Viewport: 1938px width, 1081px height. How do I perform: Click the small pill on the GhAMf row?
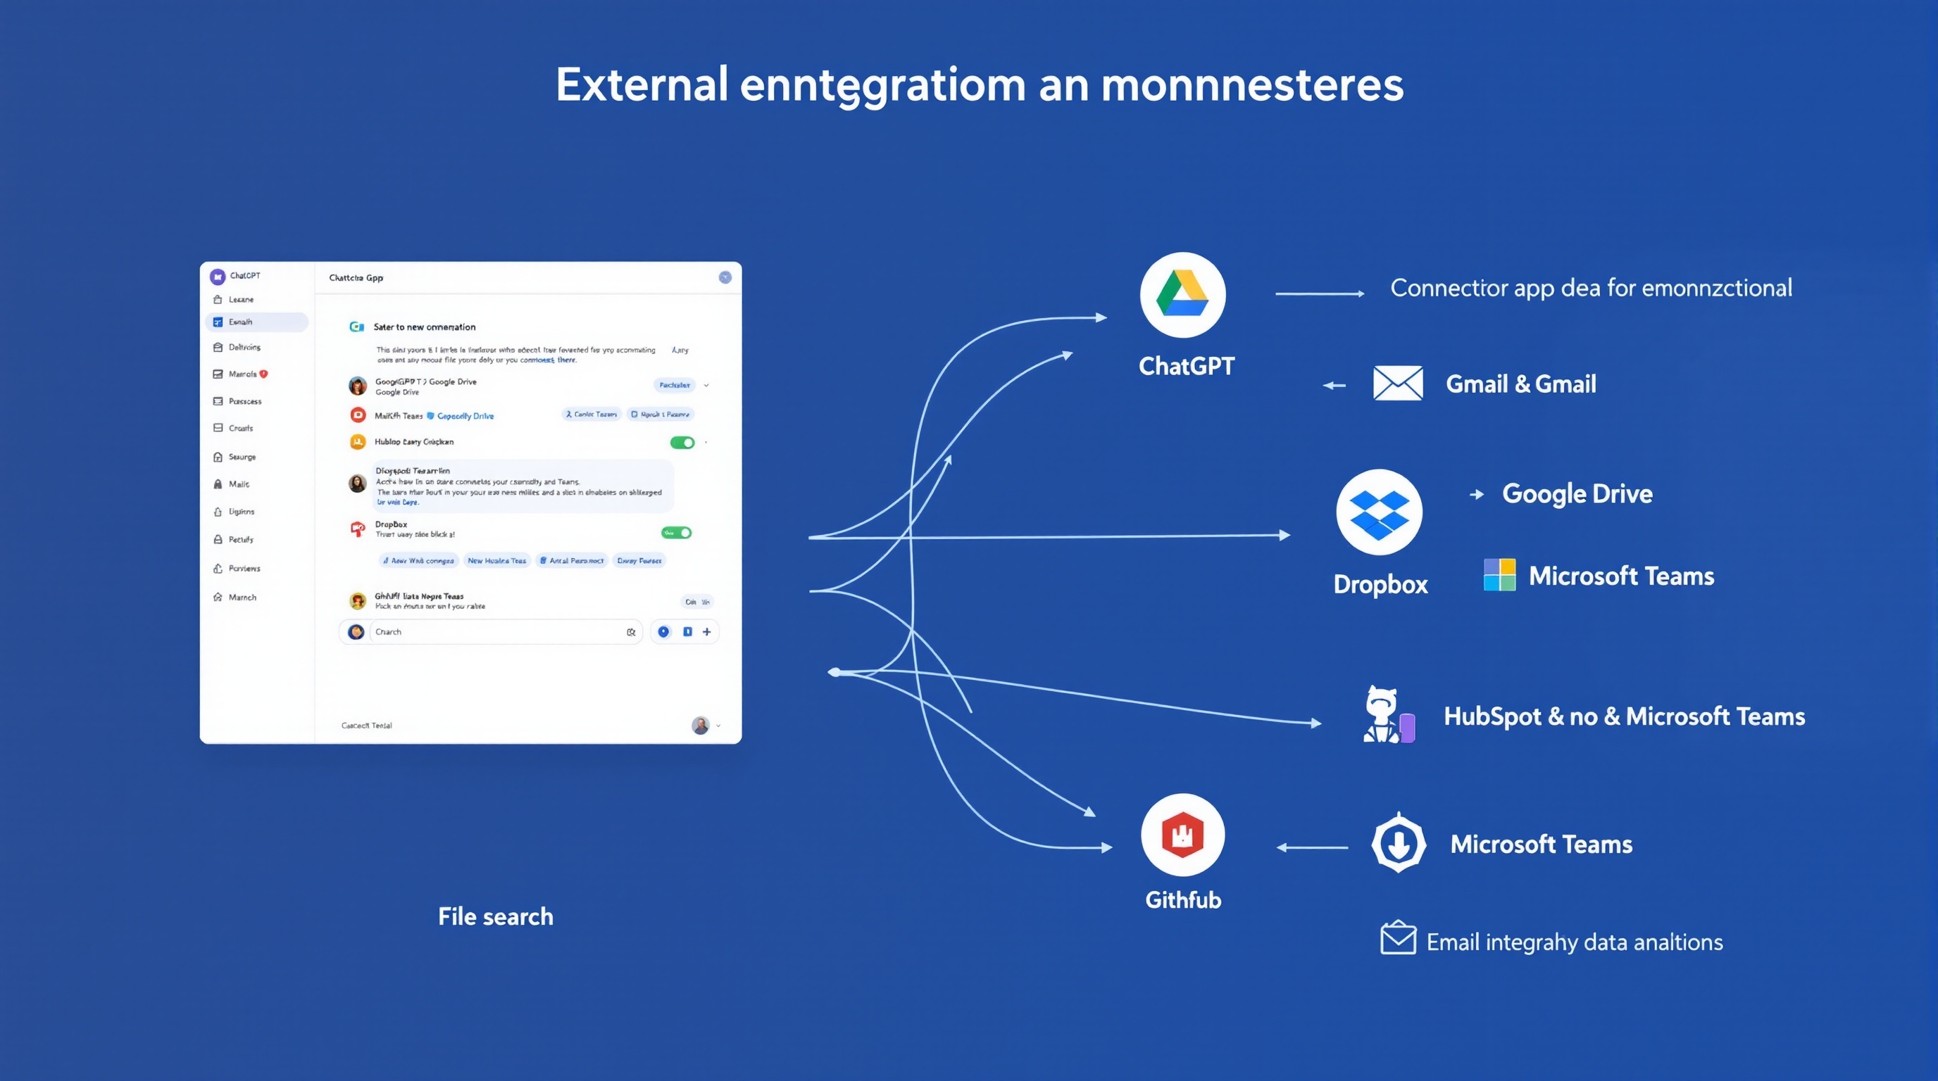pos(696,602)
